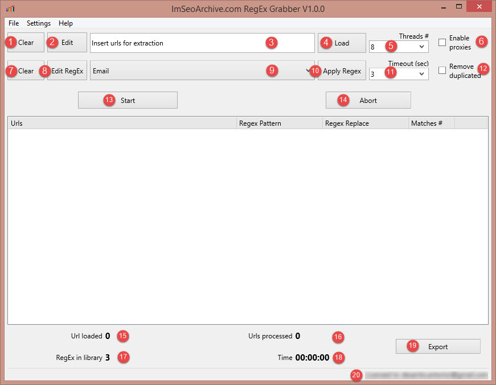Viewport: 496px width, 385px height.
Task: Focus the 'Insert urls for extraction' field
Action: pyautogui.click(x=202, y=43)
